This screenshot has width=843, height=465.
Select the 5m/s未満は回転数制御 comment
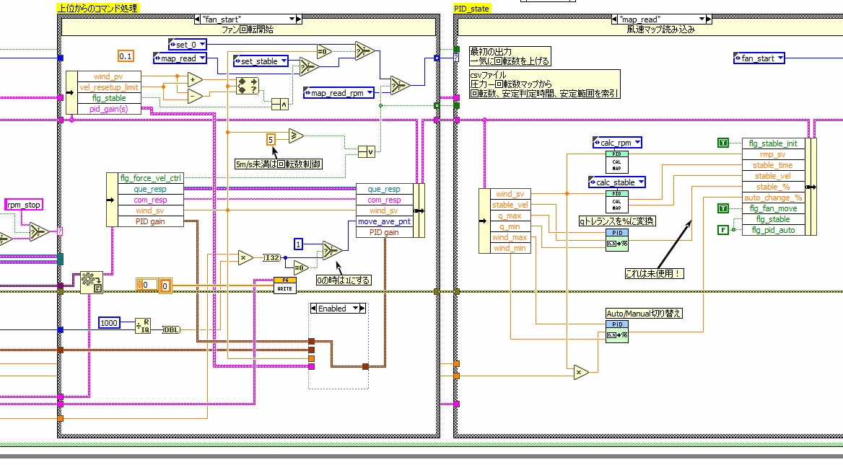tap(278, 164)
